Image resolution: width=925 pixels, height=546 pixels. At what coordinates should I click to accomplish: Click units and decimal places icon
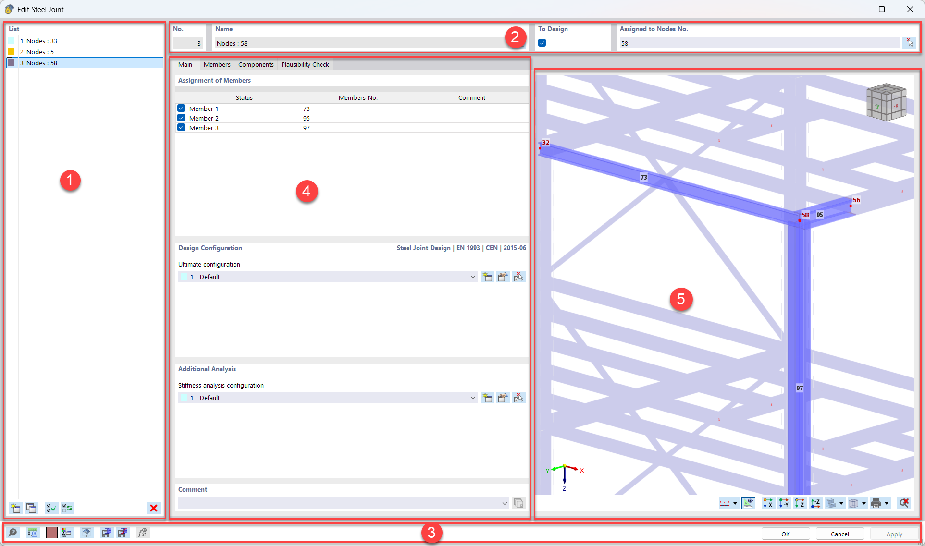(x=33, y=533)
